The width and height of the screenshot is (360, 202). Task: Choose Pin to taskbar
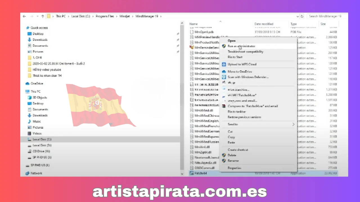coord(237,112)
